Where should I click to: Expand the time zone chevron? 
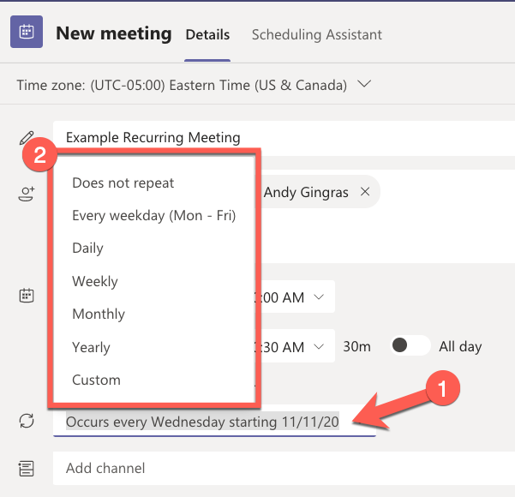(x=364, y=84)
